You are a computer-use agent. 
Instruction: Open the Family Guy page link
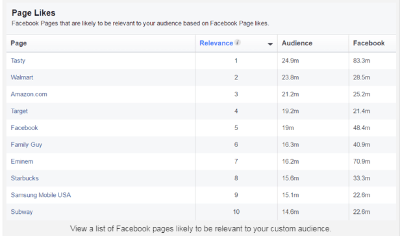[x=26, y=144]
